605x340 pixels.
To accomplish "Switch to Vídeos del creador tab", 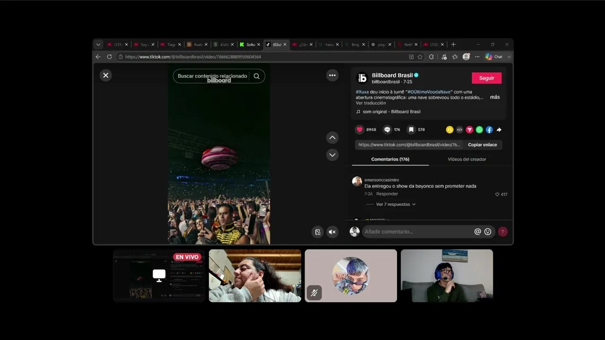I will [467, 159].
